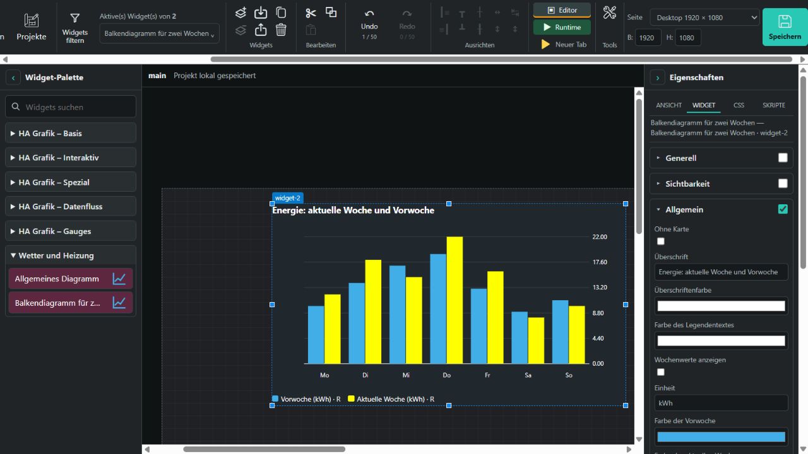
Task: Expand the HA Grafik – Basis group
Action: click(x=71, y=133)
